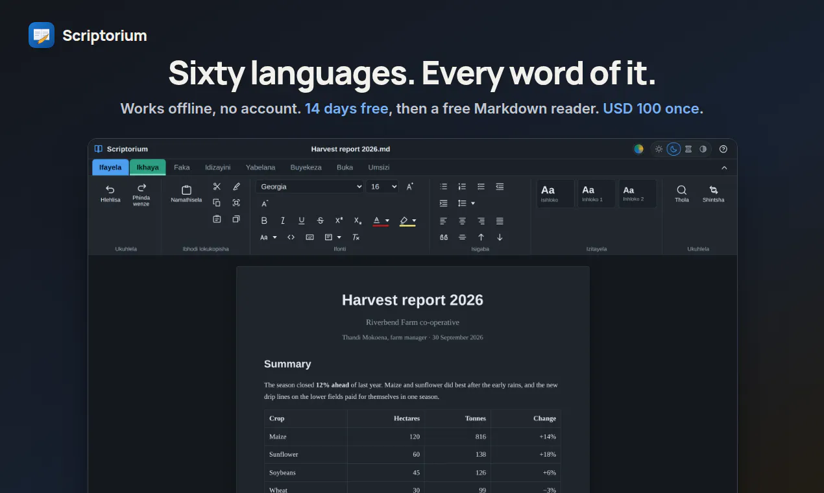Create a numbered list

[x=462, y=186]
